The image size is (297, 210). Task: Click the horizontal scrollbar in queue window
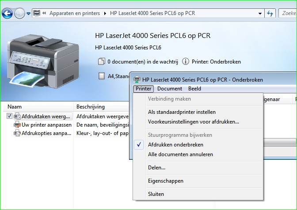280,142
